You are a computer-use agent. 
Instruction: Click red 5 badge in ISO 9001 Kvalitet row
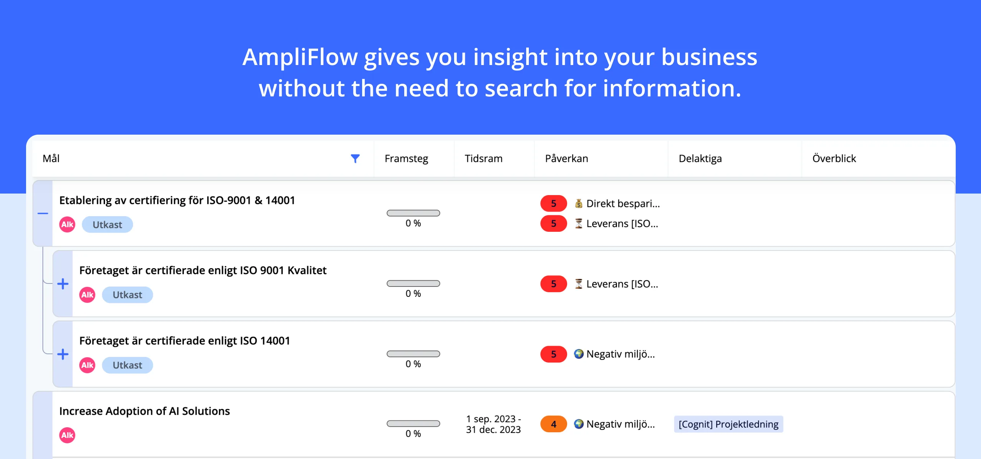point(553,284)
